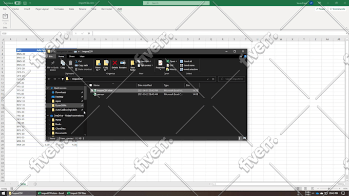Open the Easy access dropdown
This screenshot has height=196, width=349.
[x=145, y=66]
